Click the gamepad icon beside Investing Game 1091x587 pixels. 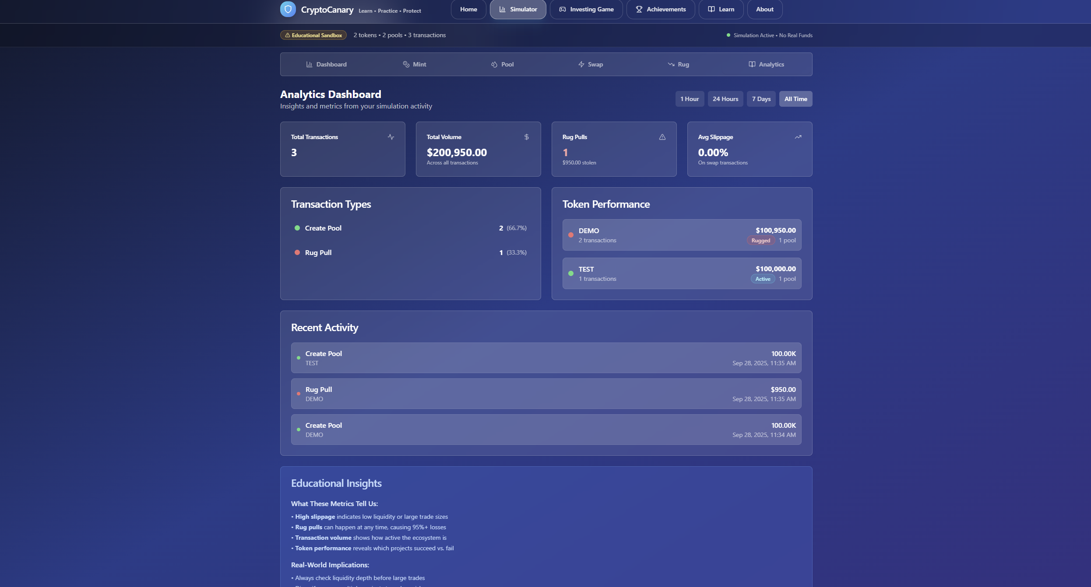pos(562,9)
